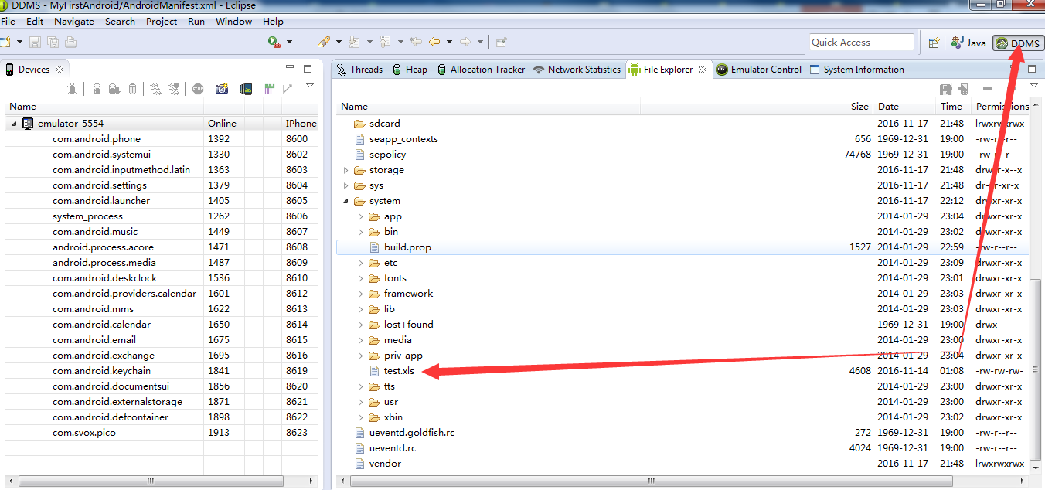Click the Print icon in main toolbar
The height and width of the screenshot is (490, 1045).
point(70,42)
